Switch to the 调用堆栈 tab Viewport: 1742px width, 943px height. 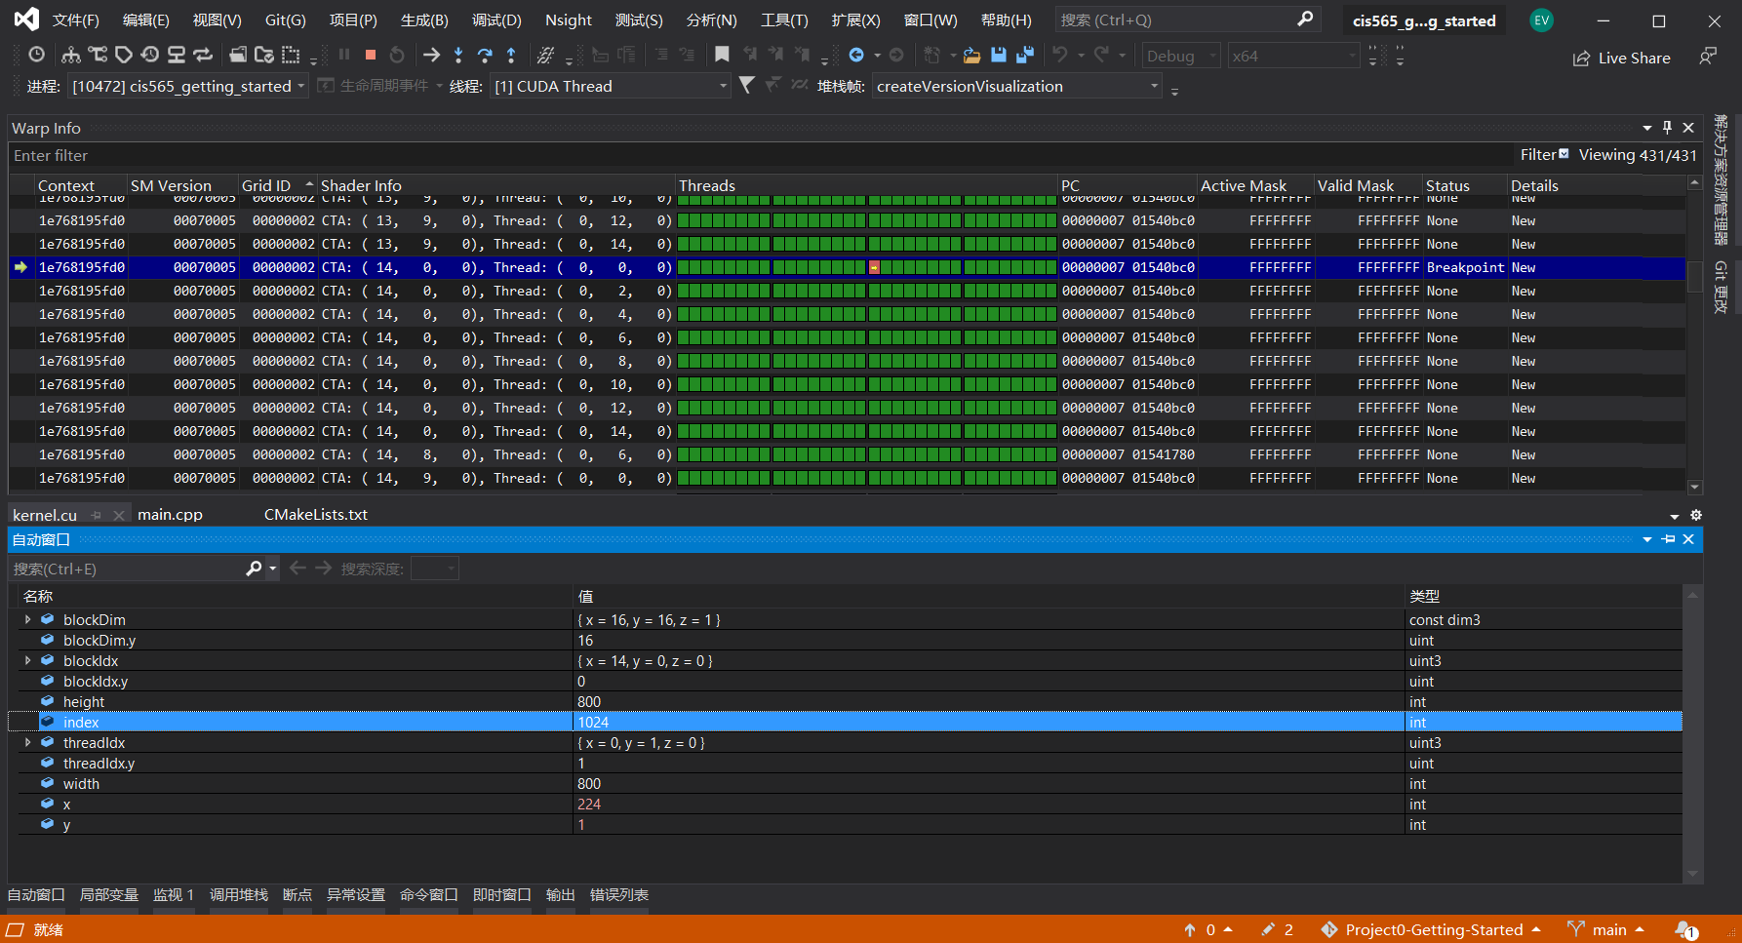coord(239,895)
